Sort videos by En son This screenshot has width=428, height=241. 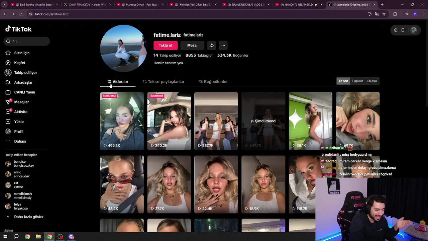point(343,81)
